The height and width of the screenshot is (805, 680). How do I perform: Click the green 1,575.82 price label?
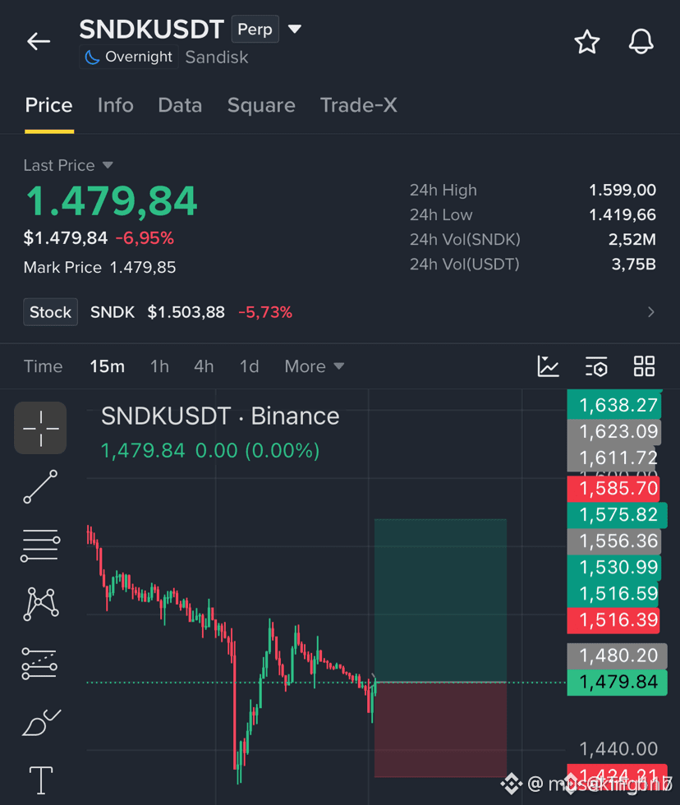[618, 515]
